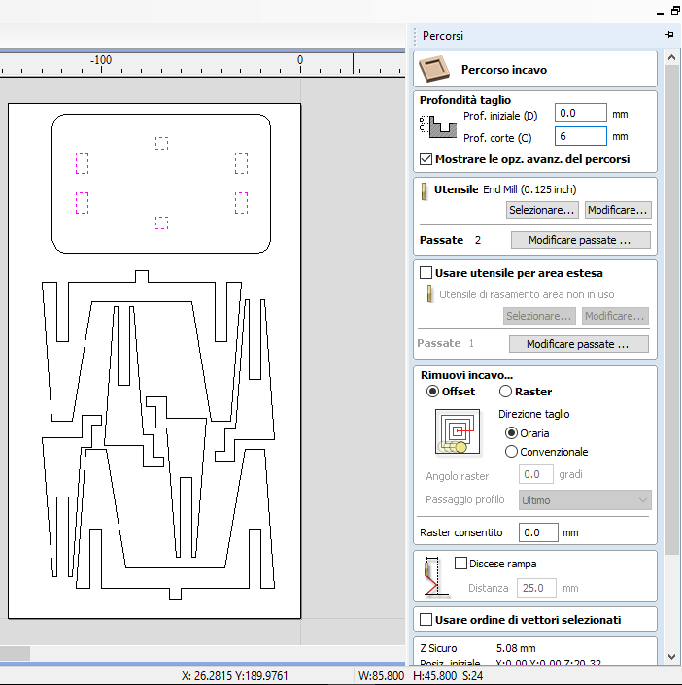Click the ramp plunge diagram icon

pyautogui.click(x=434, y=576)
